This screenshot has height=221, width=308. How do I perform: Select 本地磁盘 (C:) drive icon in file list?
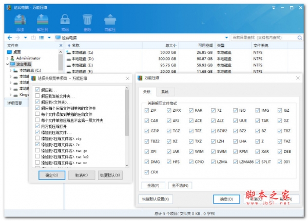68,52
